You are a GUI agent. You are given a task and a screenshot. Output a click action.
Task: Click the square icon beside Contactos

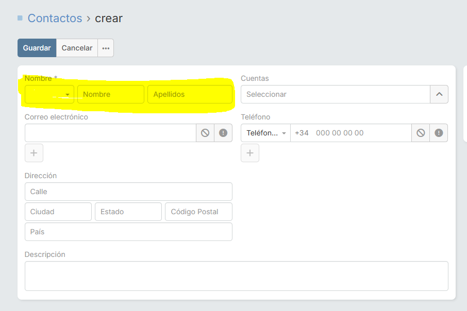pos(20,18)
